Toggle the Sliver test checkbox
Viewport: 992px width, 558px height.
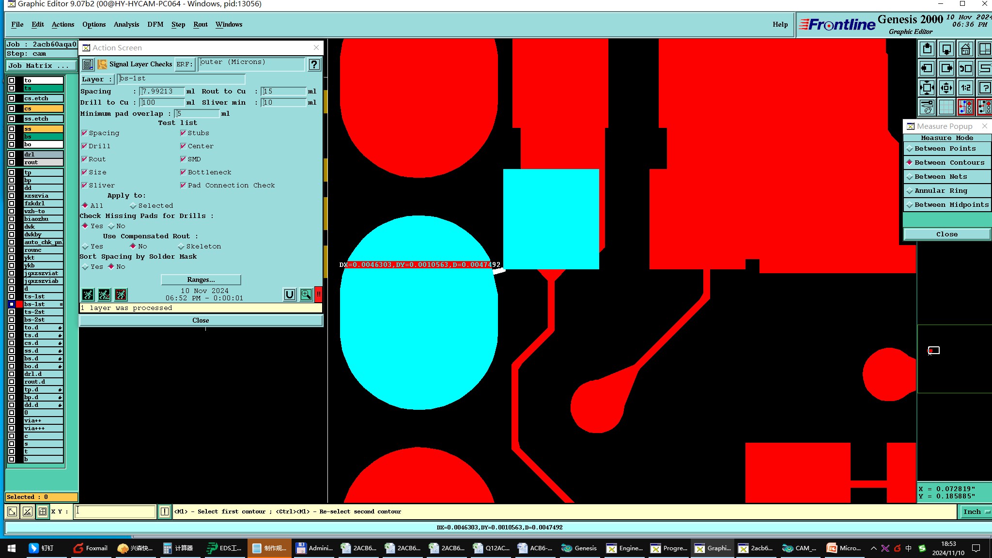coord(84,185)
